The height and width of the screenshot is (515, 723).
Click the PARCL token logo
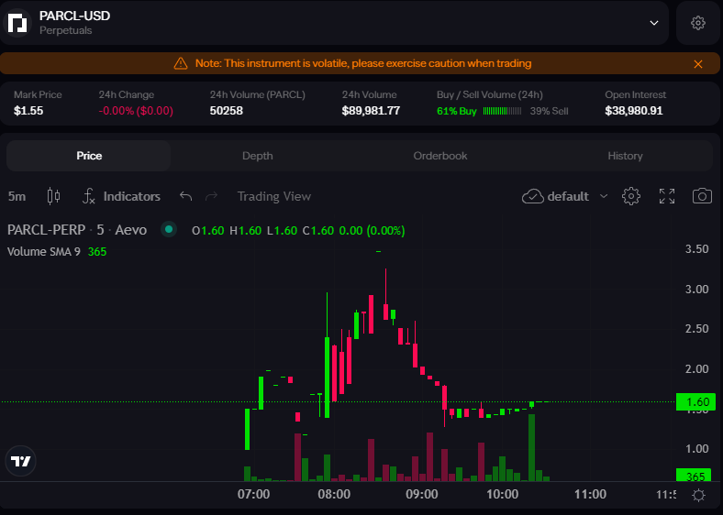(17, 23)
